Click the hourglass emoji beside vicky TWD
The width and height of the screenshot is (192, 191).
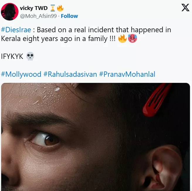click(53, 8)
